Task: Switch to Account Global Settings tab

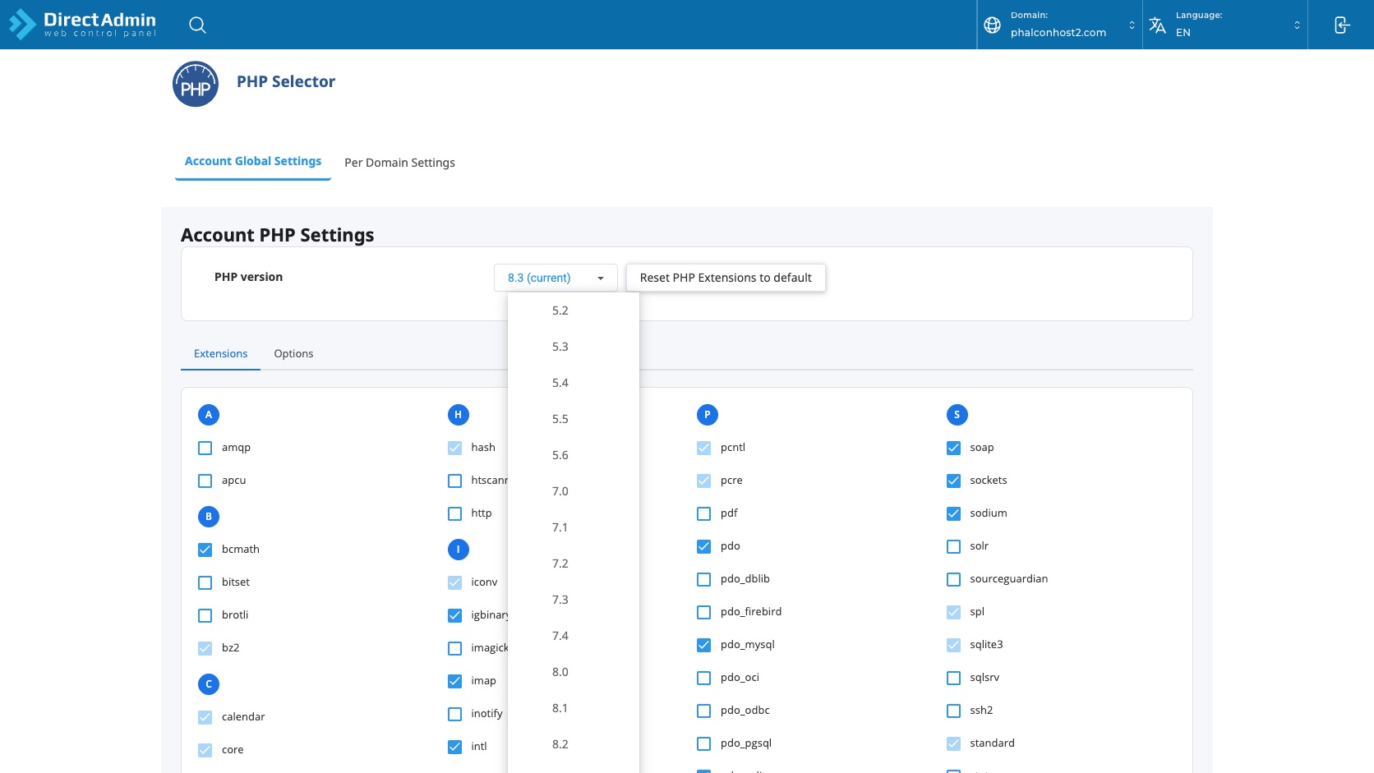Action: [x=253, y=162]
